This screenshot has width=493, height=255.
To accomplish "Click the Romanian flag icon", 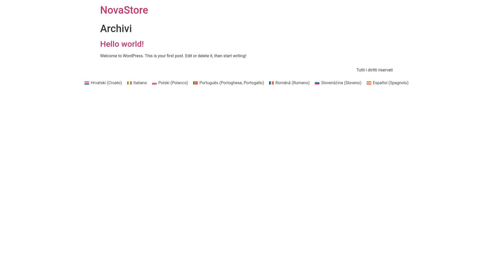I will tap(271, 83).
